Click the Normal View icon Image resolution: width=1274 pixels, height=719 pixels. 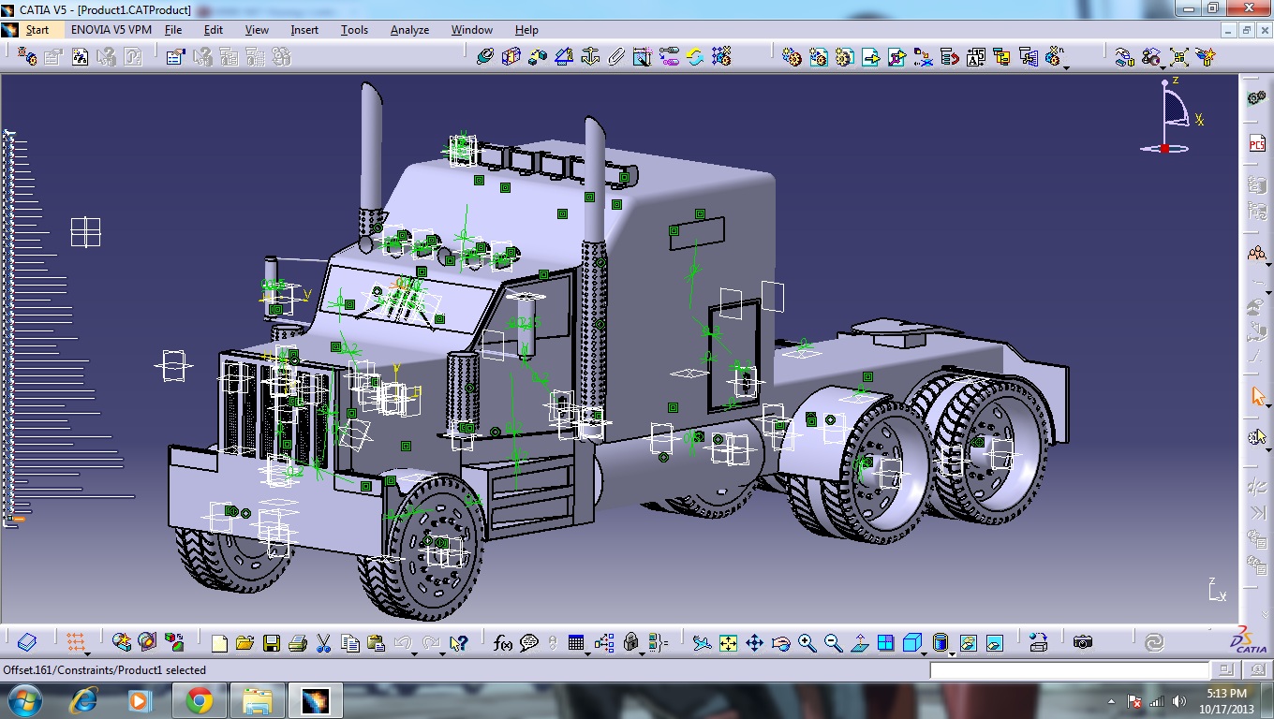859,643
